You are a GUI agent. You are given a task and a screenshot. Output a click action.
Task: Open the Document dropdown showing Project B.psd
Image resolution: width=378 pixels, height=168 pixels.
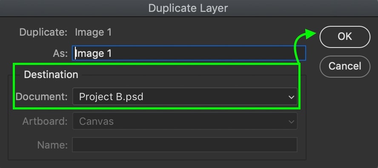185,97
